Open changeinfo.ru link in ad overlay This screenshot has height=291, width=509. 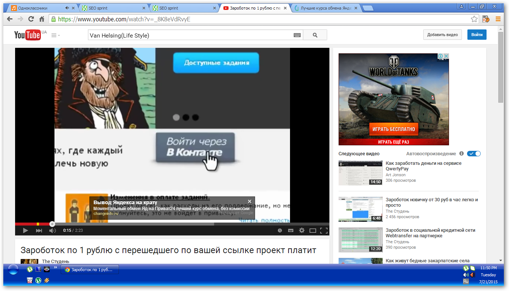point(106,213)
